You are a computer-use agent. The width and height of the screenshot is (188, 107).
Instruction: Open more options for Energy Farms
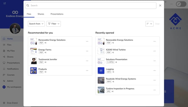[87, 51]
